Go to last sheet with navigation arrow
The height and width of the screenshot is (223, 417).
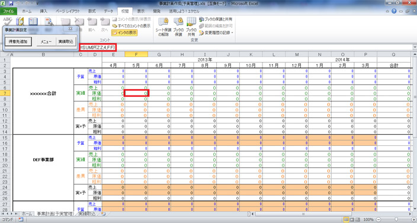pos(16,214)
